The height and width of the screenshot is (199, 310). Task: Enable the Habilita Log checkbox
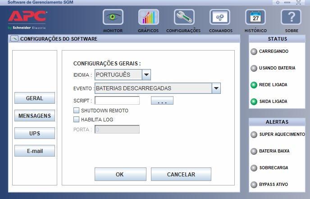[76, 119]
